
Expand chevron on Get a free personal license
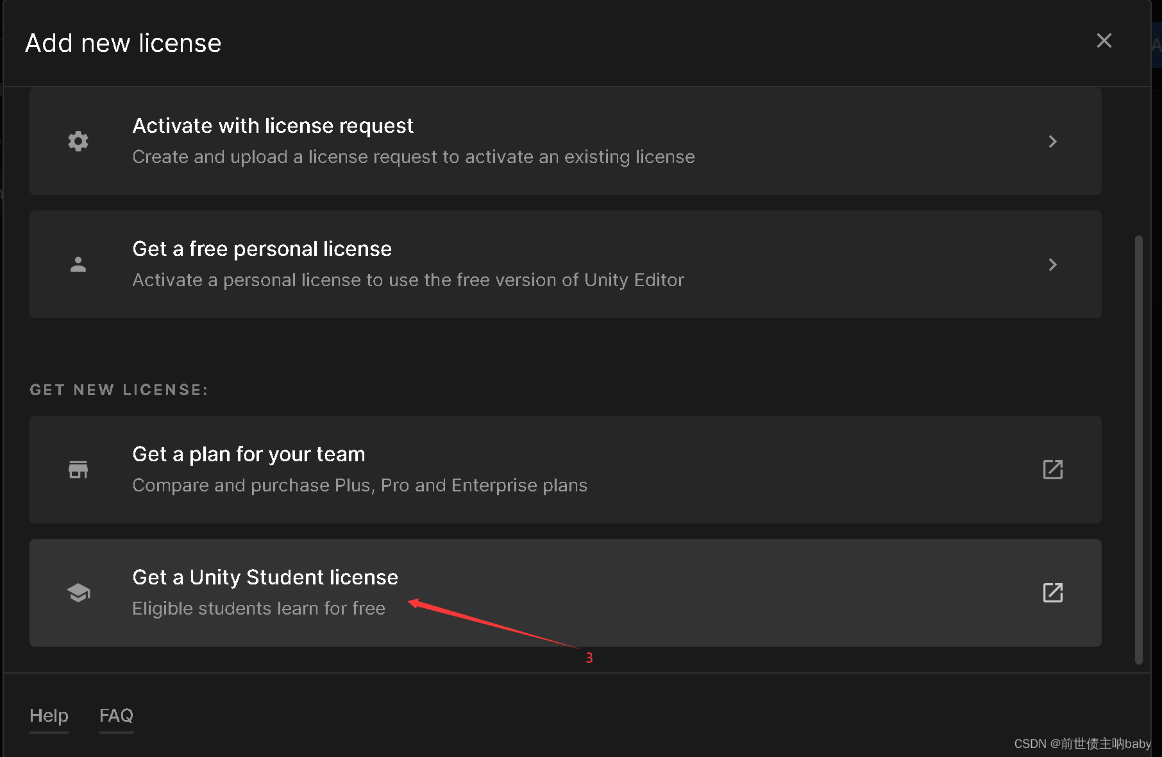point(1052,264)
